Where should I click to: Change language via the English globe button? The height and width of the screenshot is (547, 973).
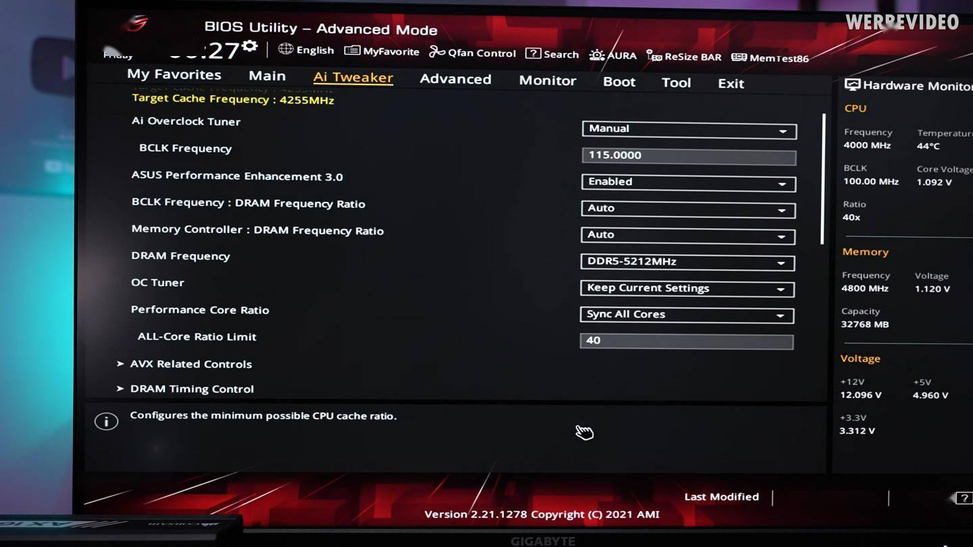pos(306,50)
